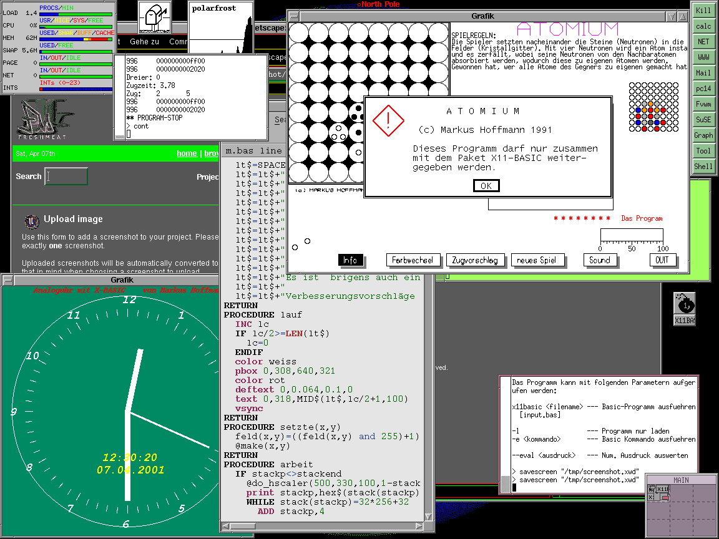Viewport: 719px width, 539px height.
Task: Select the MAIN pager title
Action: pos(681,480)
